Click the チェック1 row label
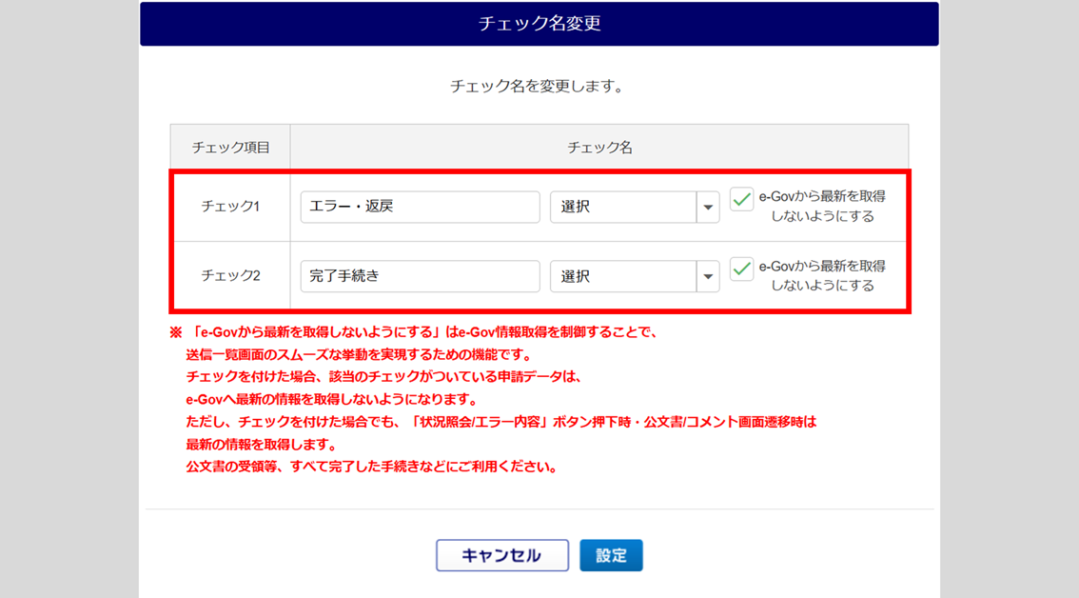The image size is (1079, 598). coord(230,206)
